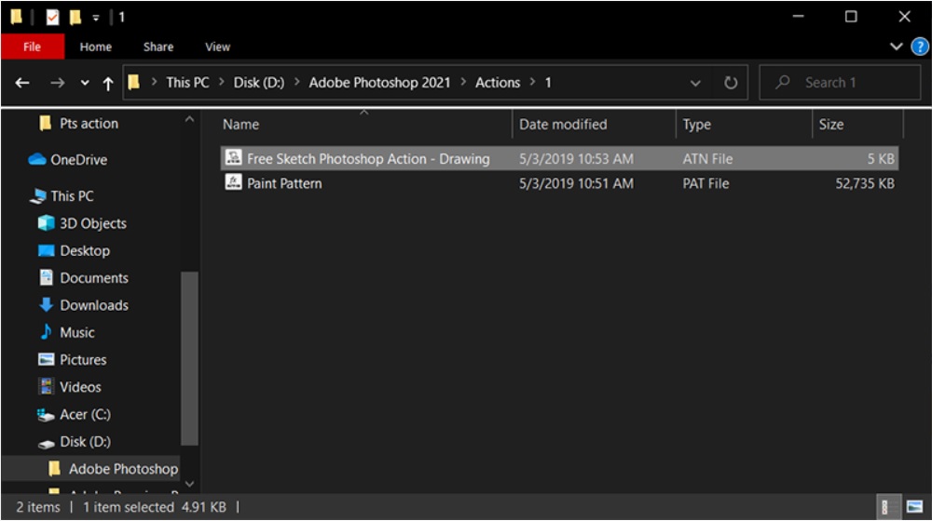
Task: Open the address bar history dropdown
Action: pyautogui.click(x=695, y=83)
